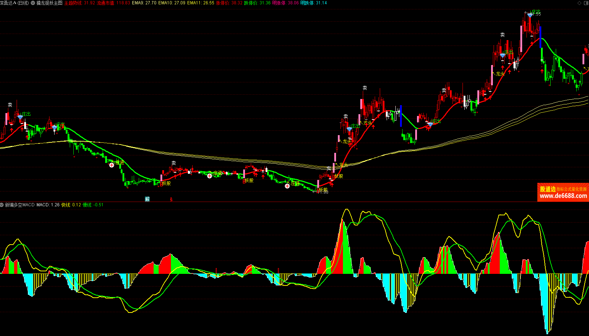The image size is (589, 336).
Task: Click the 涨停价 value in the header
Action: (237, 3)
